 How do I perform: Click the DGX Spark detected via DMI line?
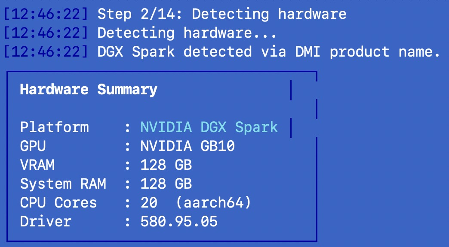pyautogui.click(x=269, y=52)
